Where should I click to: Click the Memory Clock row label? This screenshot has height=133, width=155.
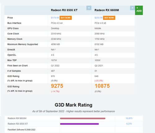click(x=15, y=39)
